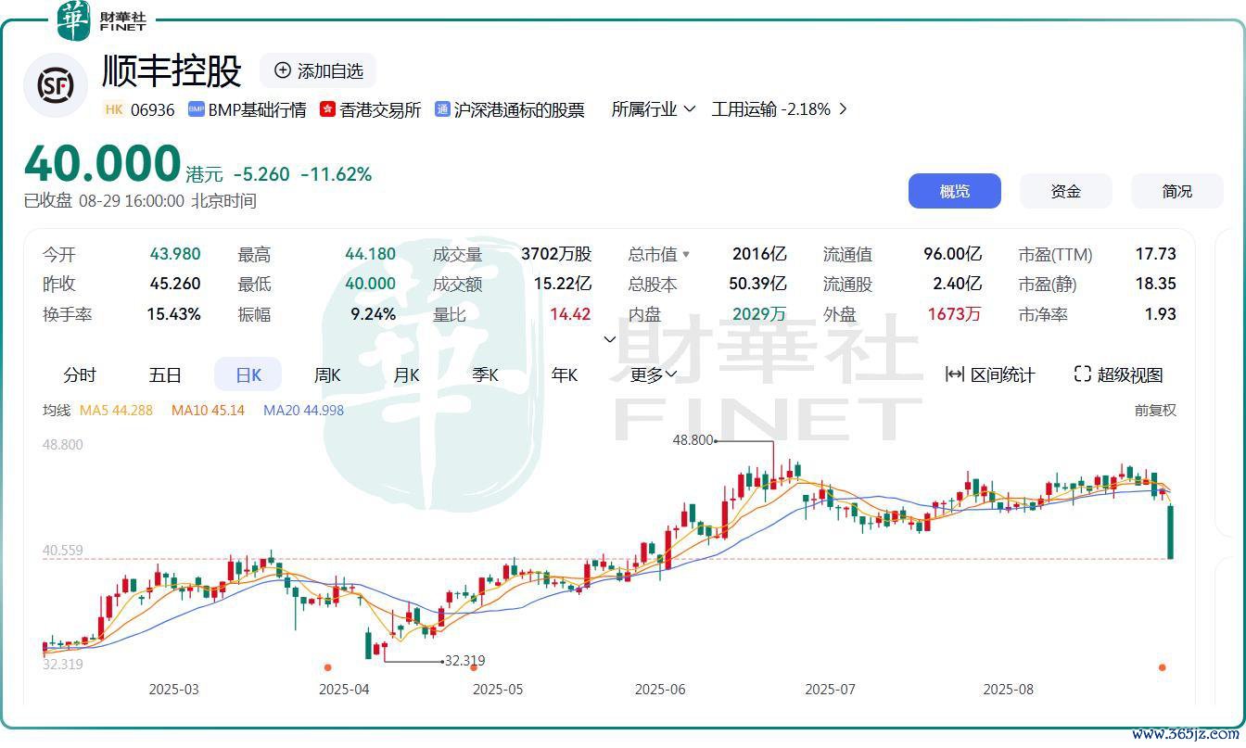This screenshot has height=748, width=1246.
Task: Click the 超级视图 fullscreen icon
Action: tap(1082, 374)
